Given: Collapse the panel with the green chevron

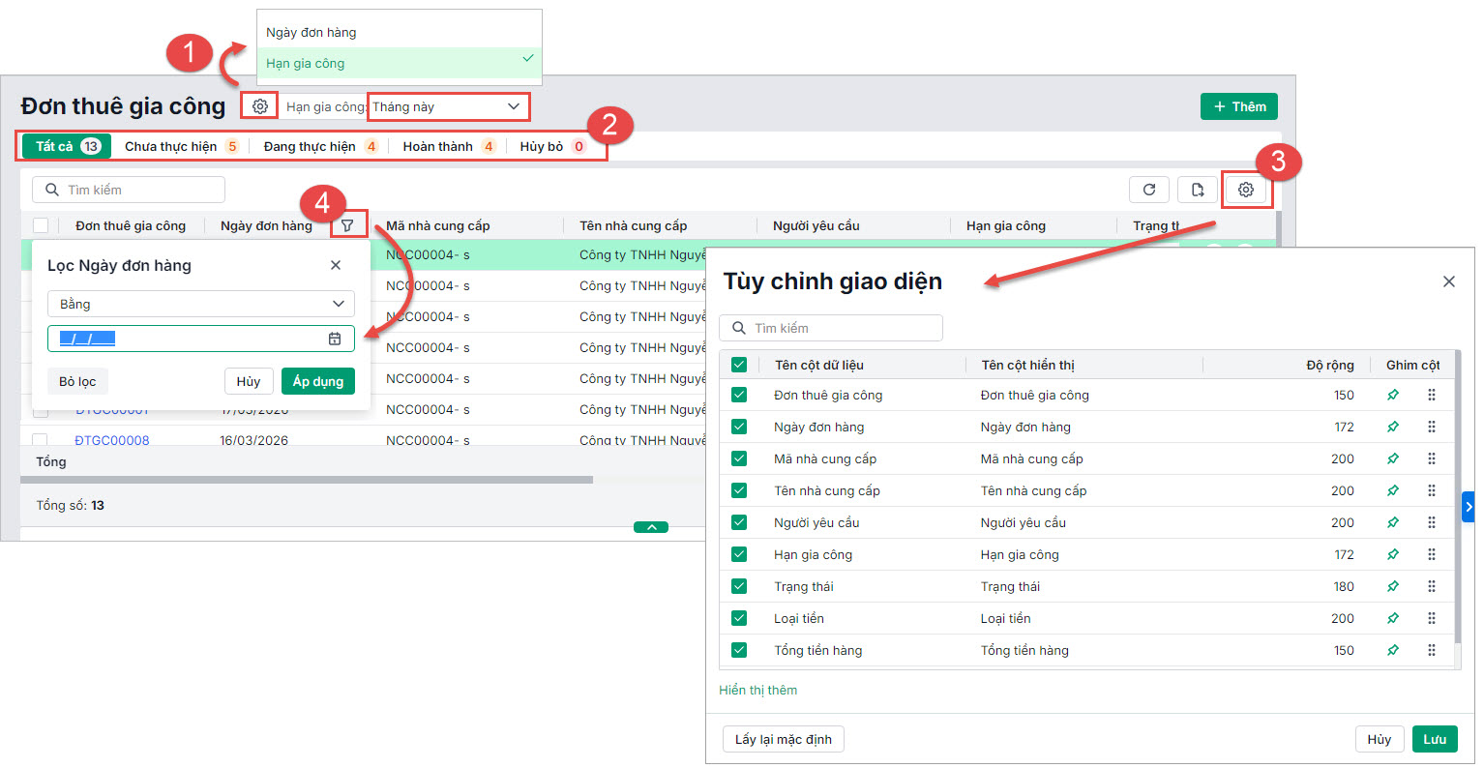Looking at the screenshot, I should tap(651, 527).
